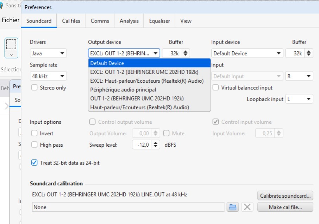Open the Equaliser tab
Viewport: 319px width, 224px height.
tap(159, 21)
